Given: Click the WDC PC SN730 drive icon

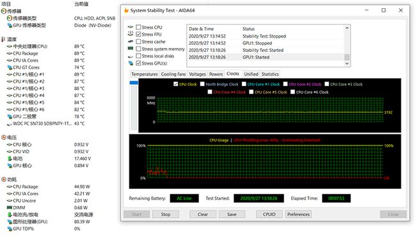Looking at the screenshot, I should [10, 124].
